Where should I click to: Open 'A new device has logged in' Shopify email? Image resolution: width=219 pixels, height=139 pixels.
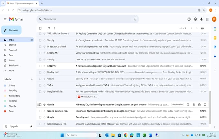pyautogui.click(x=123, y=66)
